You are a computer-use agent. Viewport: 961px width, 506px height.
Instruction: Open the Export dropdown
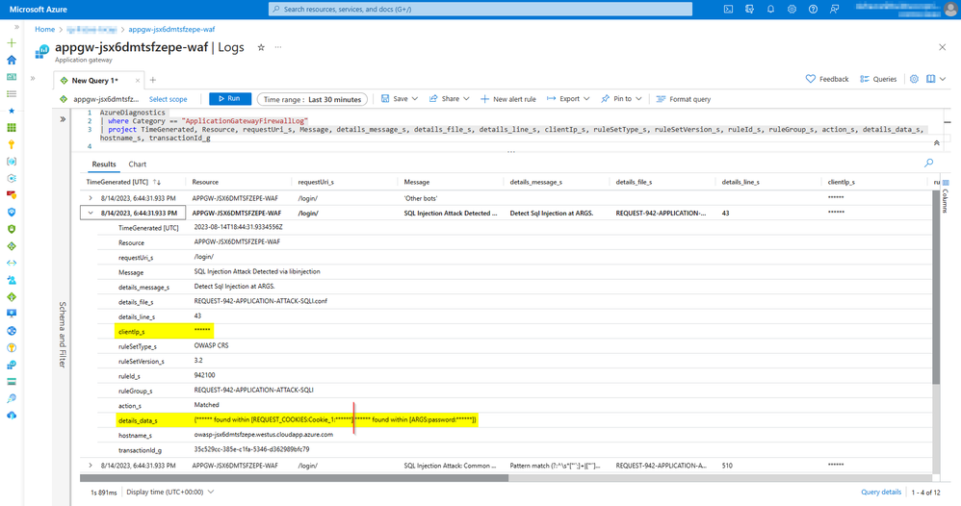click(568, 99)
